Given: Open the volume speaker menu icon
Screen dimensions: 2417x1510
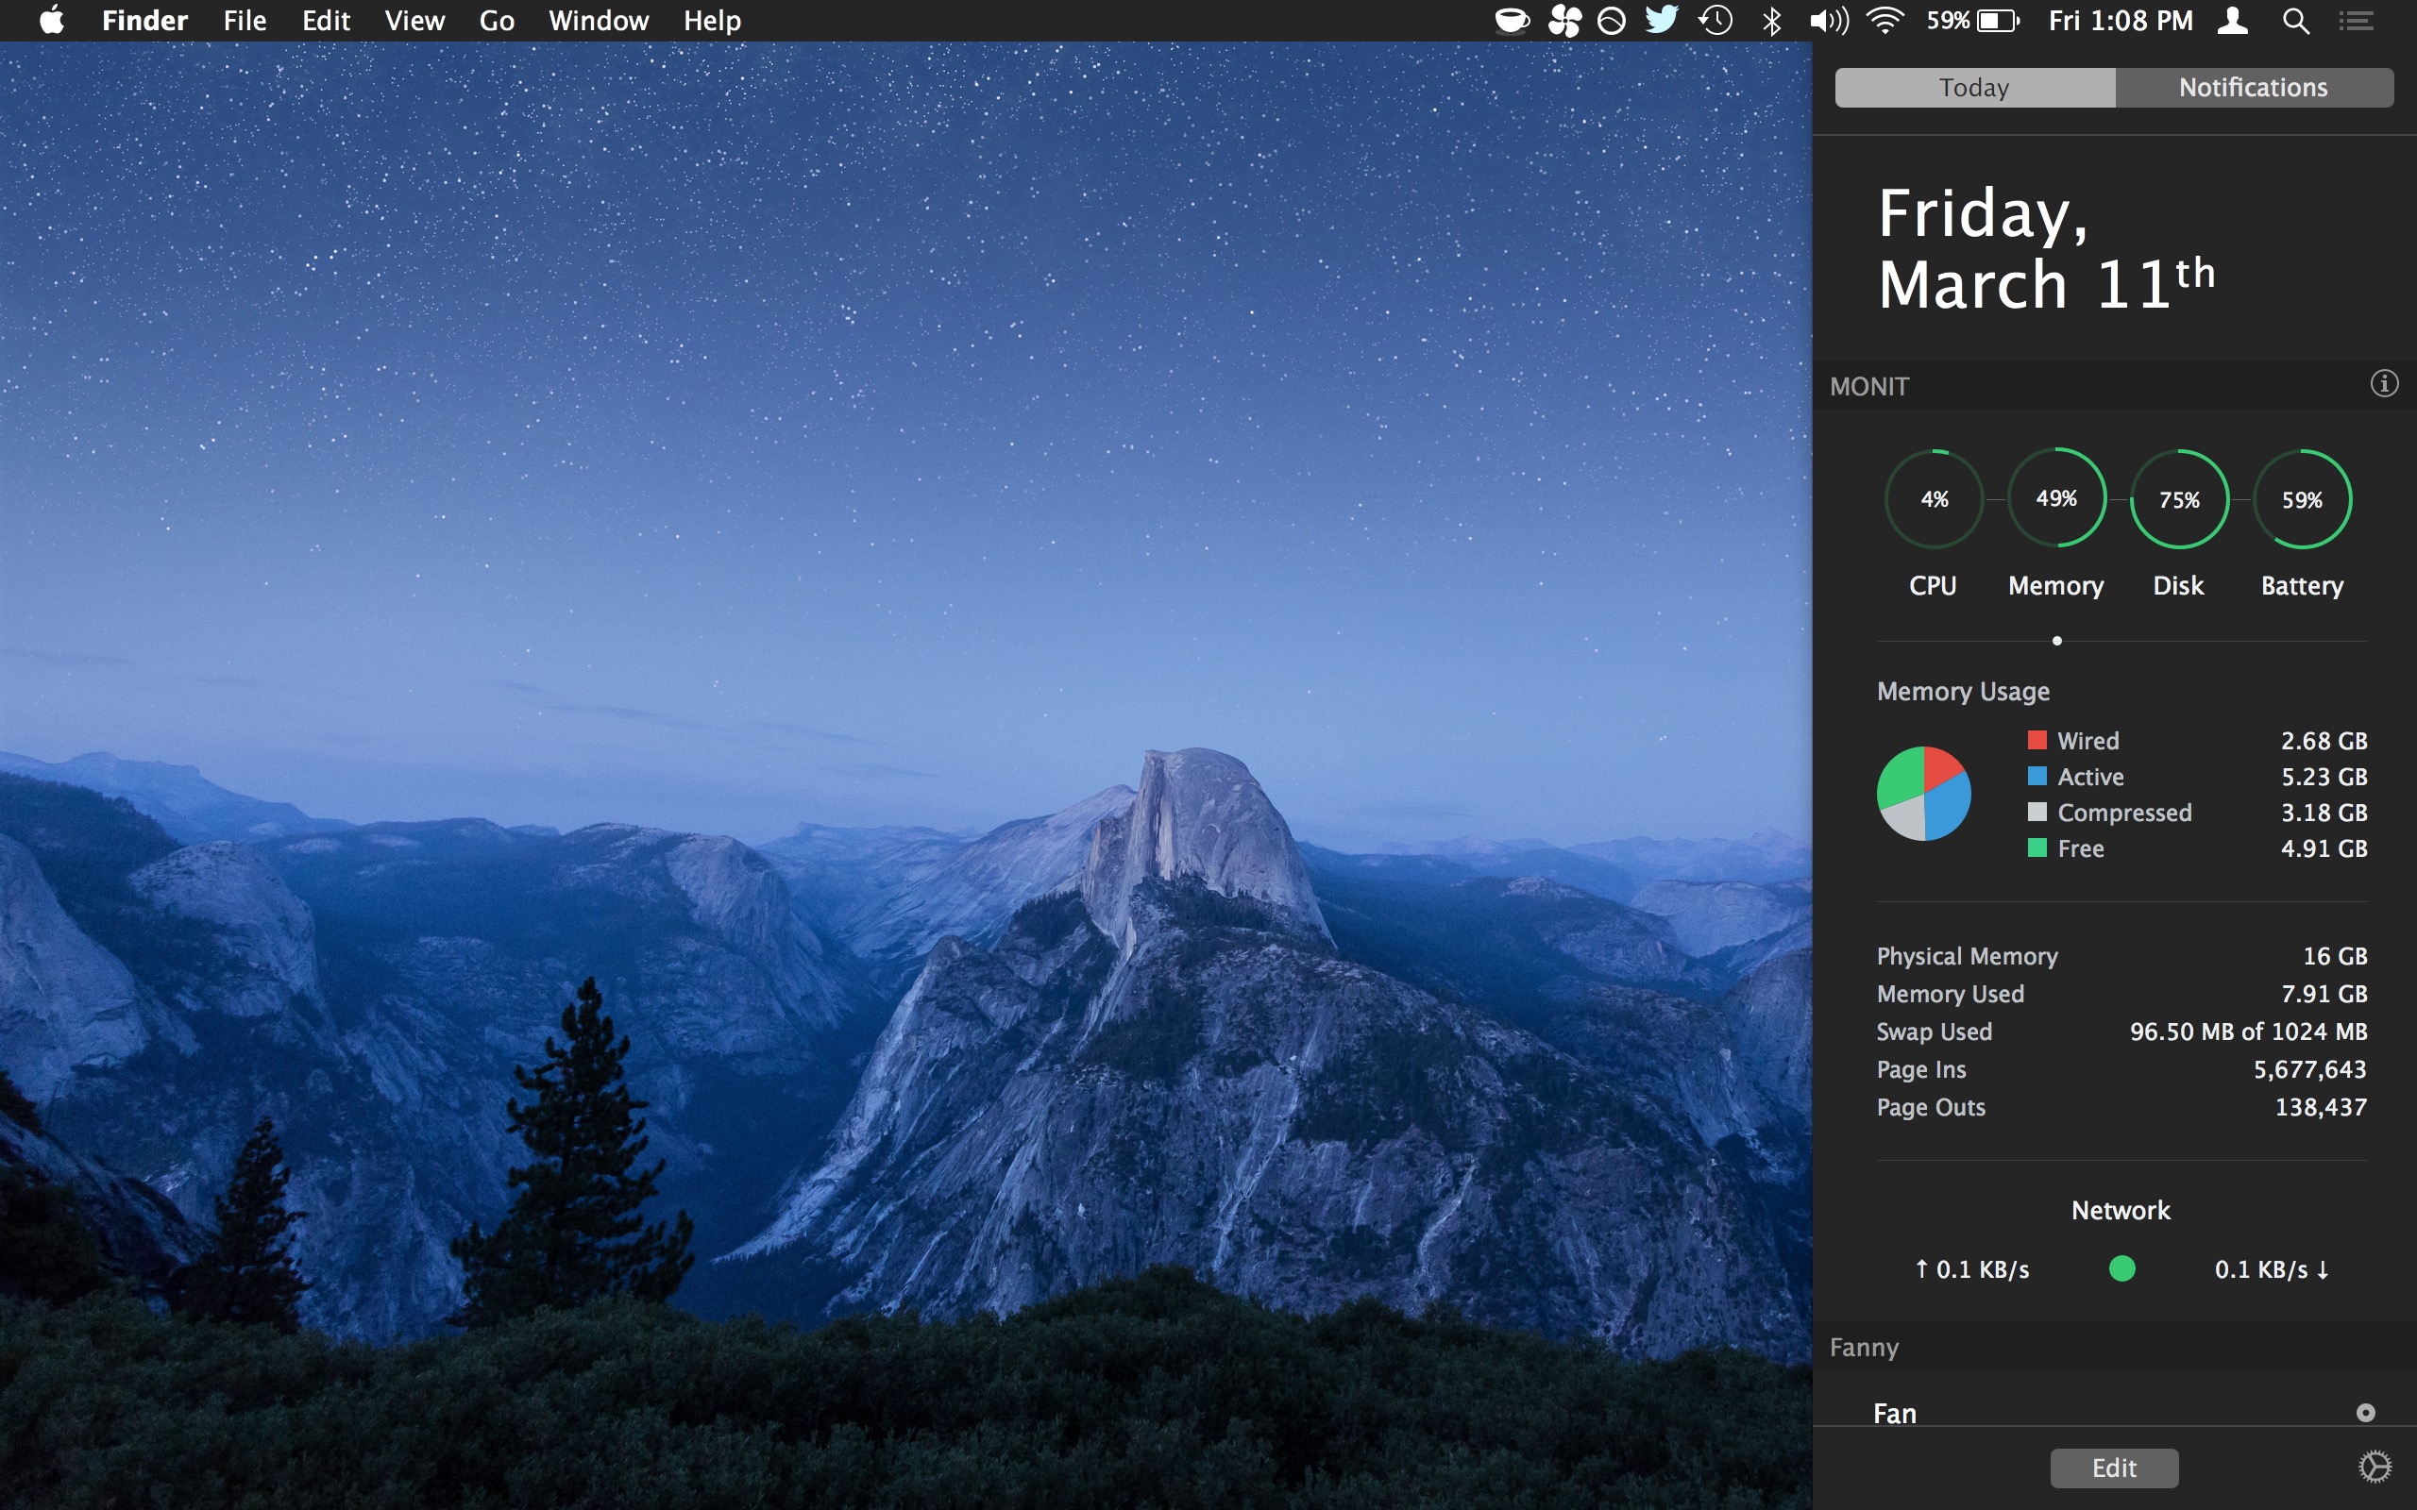Looking at the screenshot, I should tap(1828, 21).
